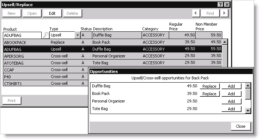This screenshot has height=140, width=260.
Task: Click the New button
Action: coord(12,13)
